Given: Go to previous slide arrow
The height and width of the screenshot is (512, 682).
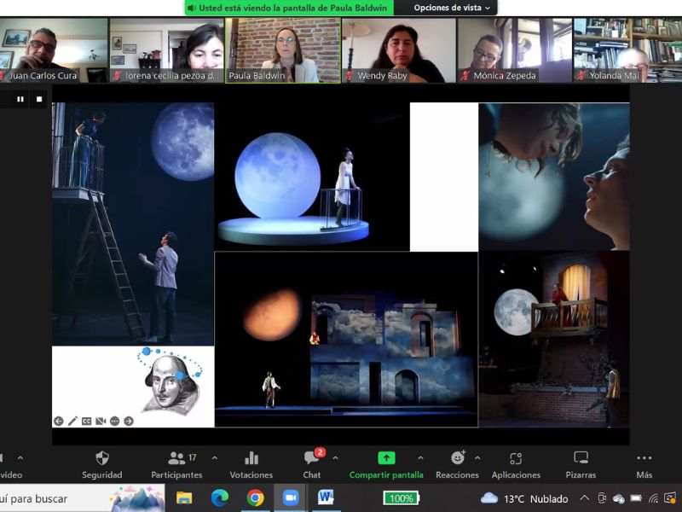Looking at the screenshot, I should point(59,421).
